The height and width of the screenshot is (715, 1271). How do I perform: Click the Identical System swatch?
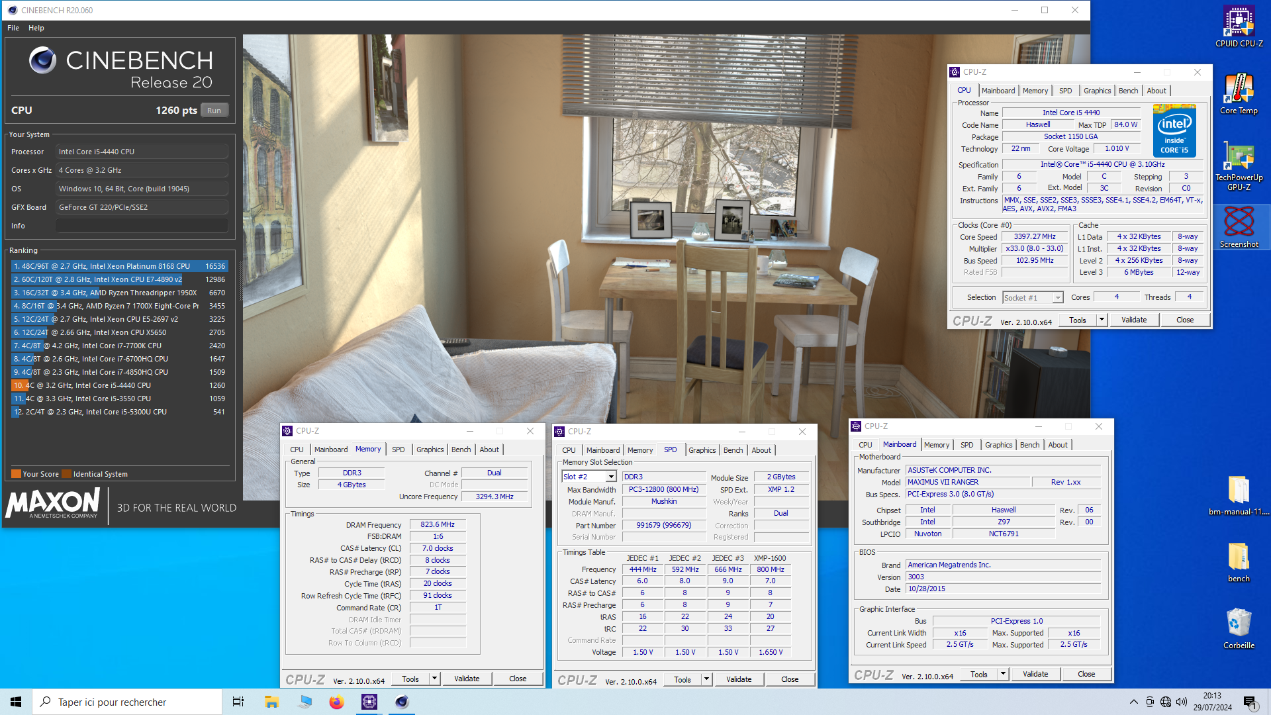pos(66,474)
